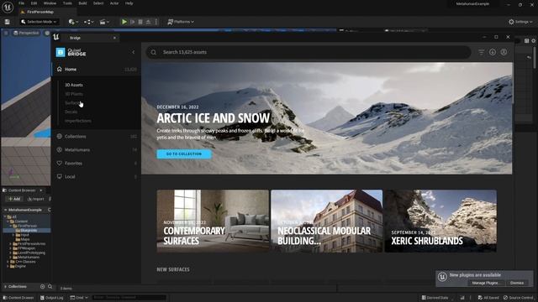Open Xeric Shrublands collection card
538x302 pixels.
(x=440, y=221)
